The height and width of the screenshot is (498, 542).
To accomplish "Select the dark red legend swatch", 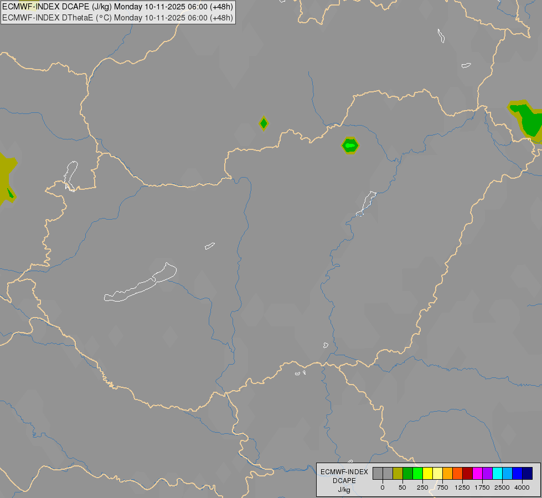I will coord(468,473).
